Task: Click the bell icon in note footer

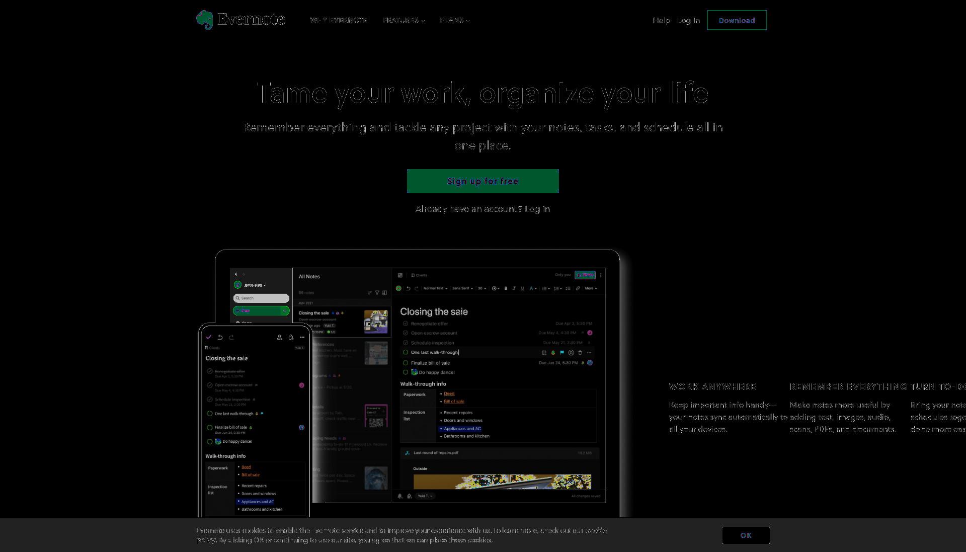Action: pos(400,496)
